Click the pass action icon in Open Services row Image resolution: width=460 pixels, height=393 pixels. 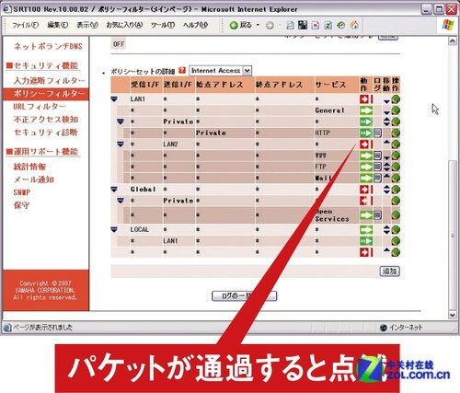(x=366, y=215)
